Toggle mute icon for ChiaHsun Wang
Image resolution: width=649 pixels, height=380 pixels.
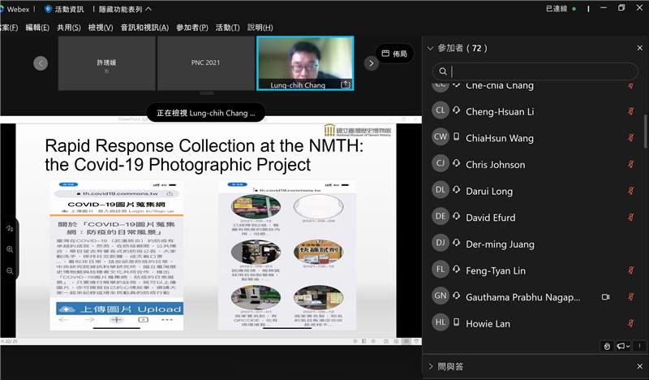point(631,137)
